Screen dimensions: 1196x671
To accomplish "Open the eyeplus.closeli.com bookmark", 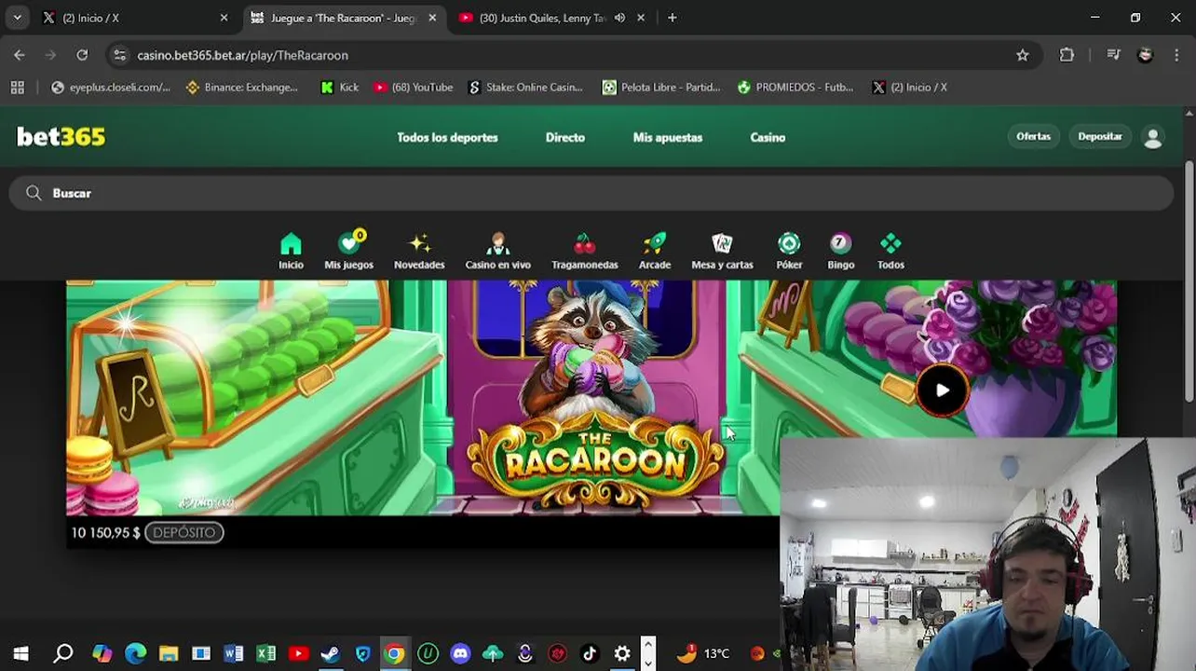I will 111,87.
